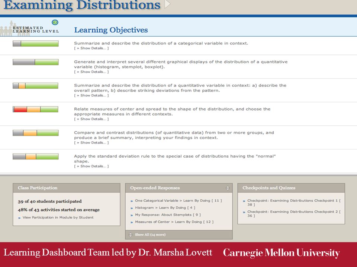Click bullet arrow before Histogram Learn By Doing

(x=132, y=208)
